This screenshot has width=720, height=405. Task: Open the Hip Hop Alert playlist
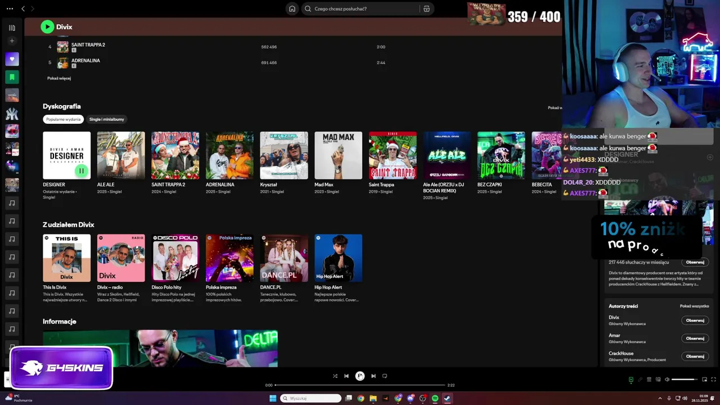[338, 258]
